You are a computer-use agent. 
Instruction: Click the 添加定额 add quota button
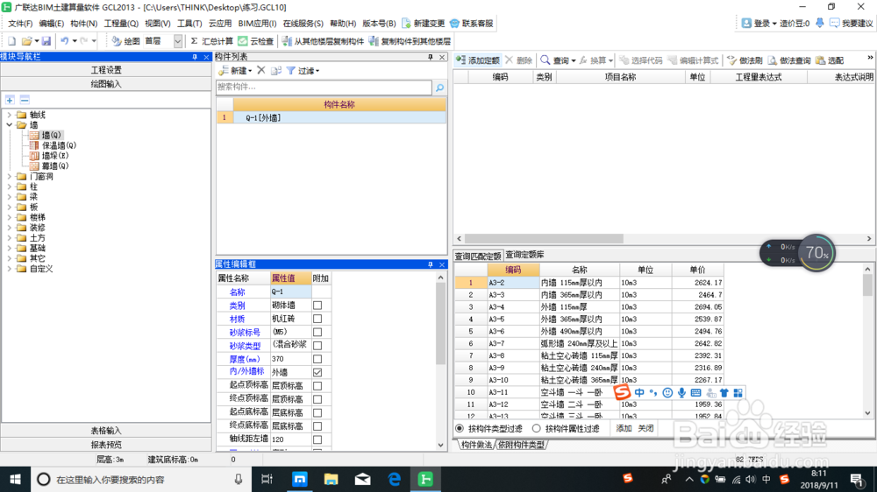tap(478, 60)
